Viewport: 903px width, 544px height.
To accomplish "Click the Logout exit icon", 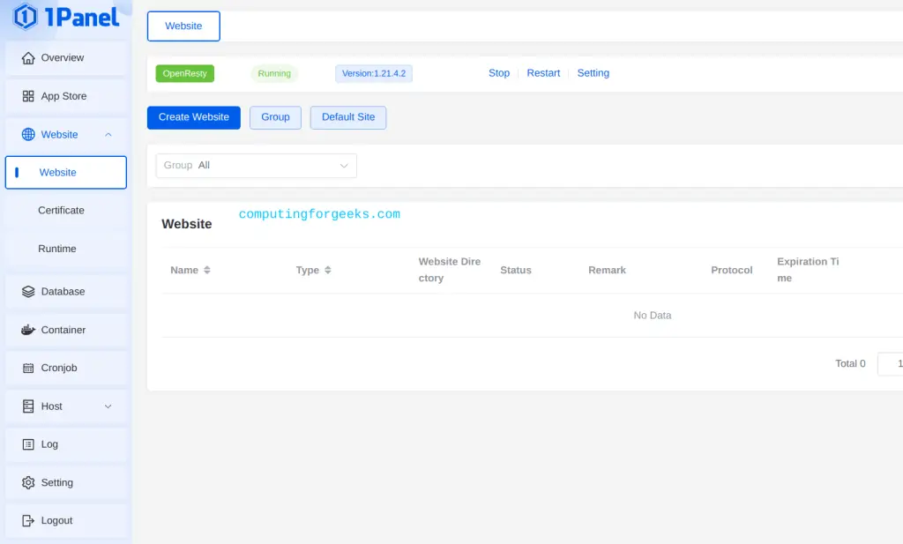I will click(27, 521).
